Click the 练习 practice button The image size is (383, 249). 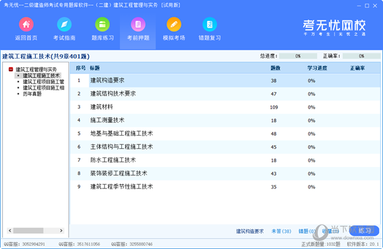pos(364,231)
